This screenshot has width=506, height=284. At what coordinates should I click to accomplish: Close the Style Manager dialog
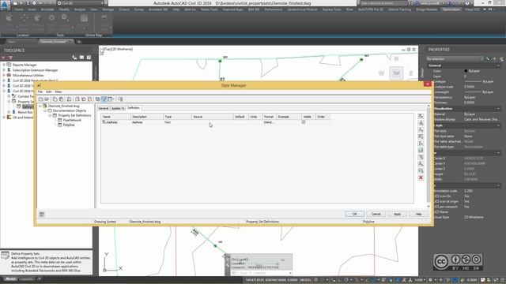(x=428, y=84)
